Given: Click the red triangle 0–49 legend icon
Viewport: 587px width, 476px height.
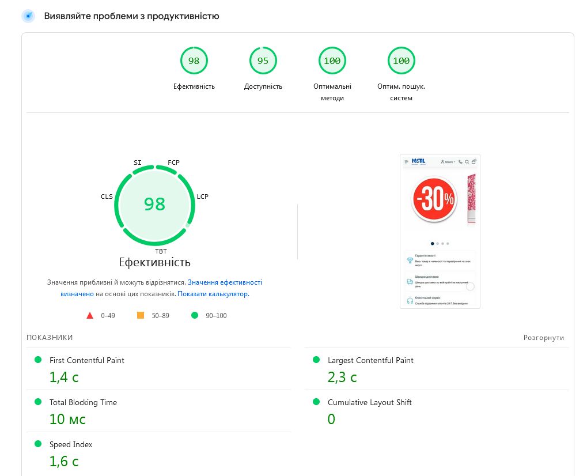Looking at the screenshot, I should click(89, 315).
